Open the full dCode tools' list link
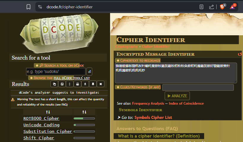 (72, 78)
